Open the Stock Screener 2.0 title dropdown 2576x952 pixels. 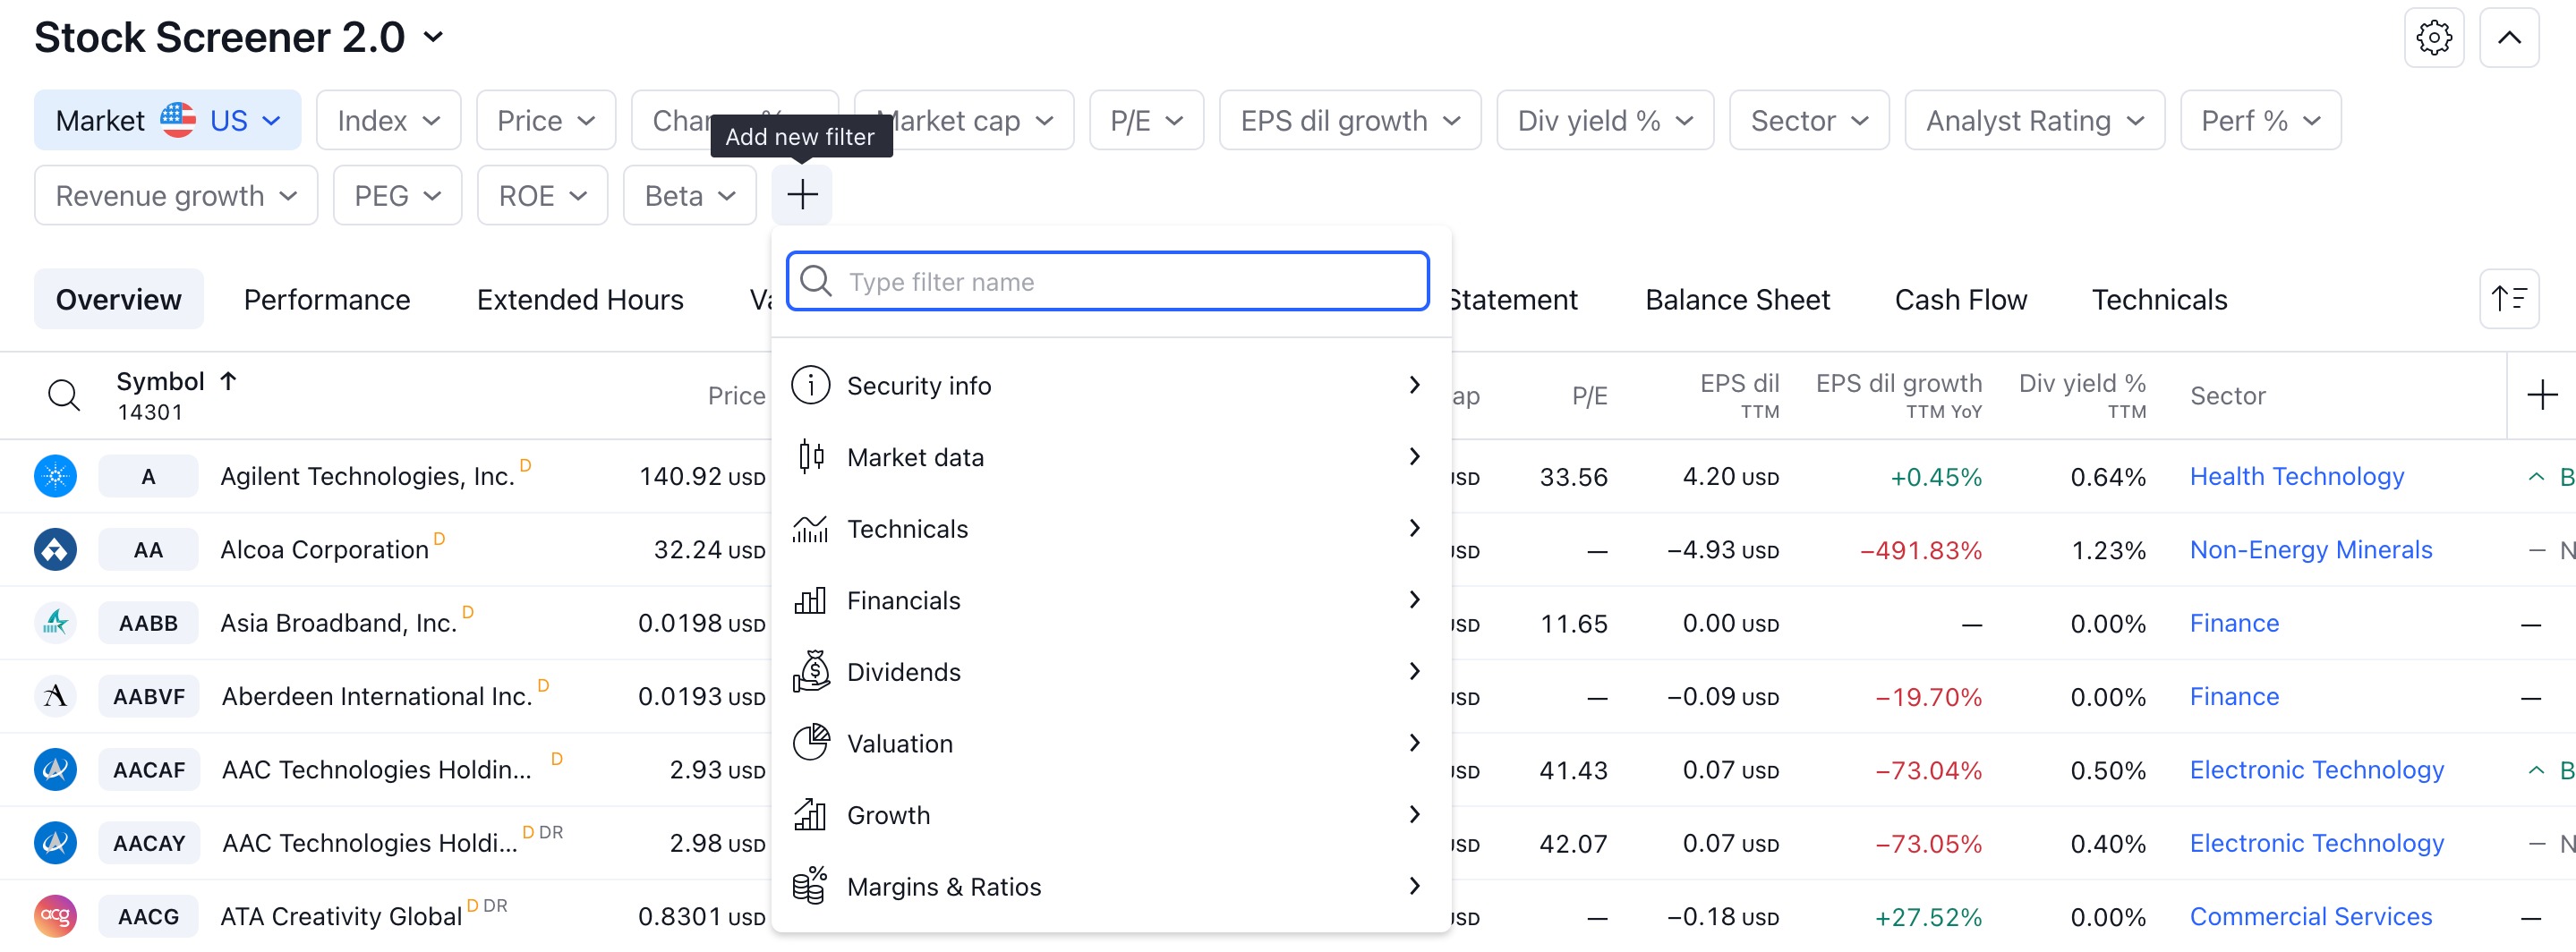point(239,38)
